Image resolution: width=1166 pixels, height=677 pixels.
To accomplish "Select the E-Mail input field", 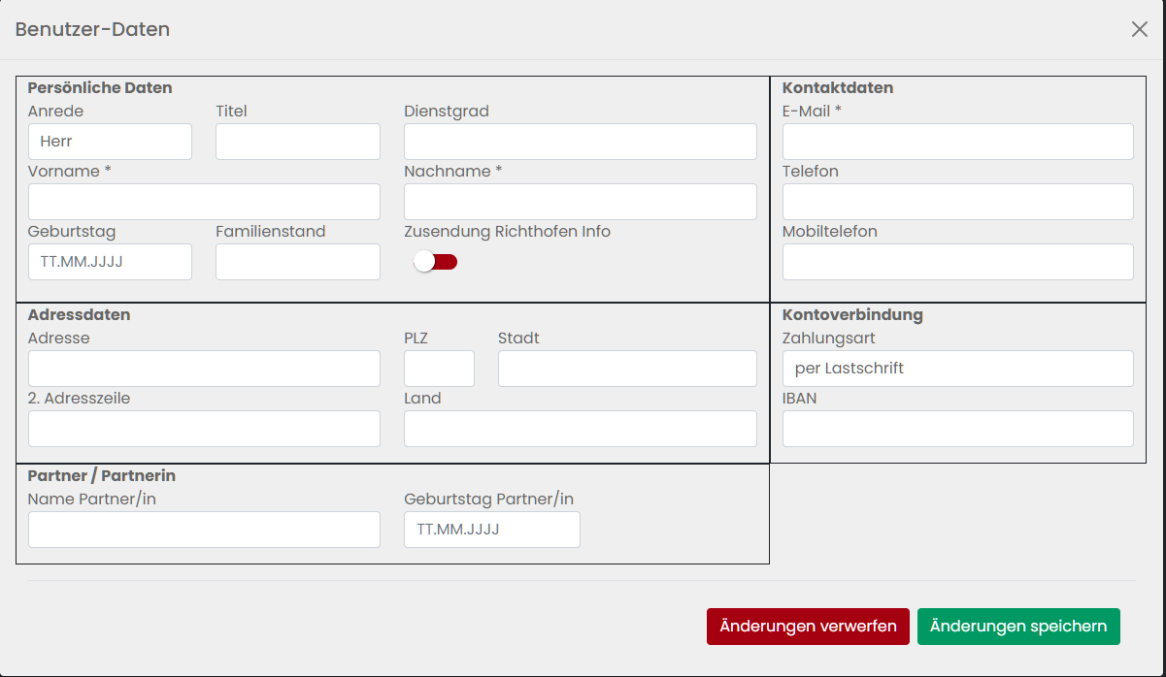I will 957,142.
